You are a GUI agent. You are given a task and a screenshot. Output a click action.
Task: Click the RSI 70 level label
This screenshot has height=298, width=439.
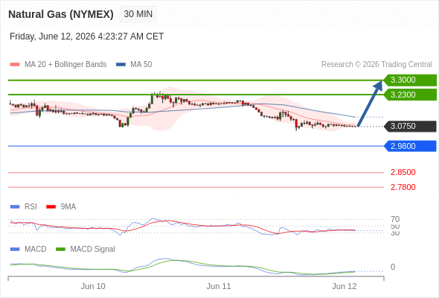(x=395, y=219)
